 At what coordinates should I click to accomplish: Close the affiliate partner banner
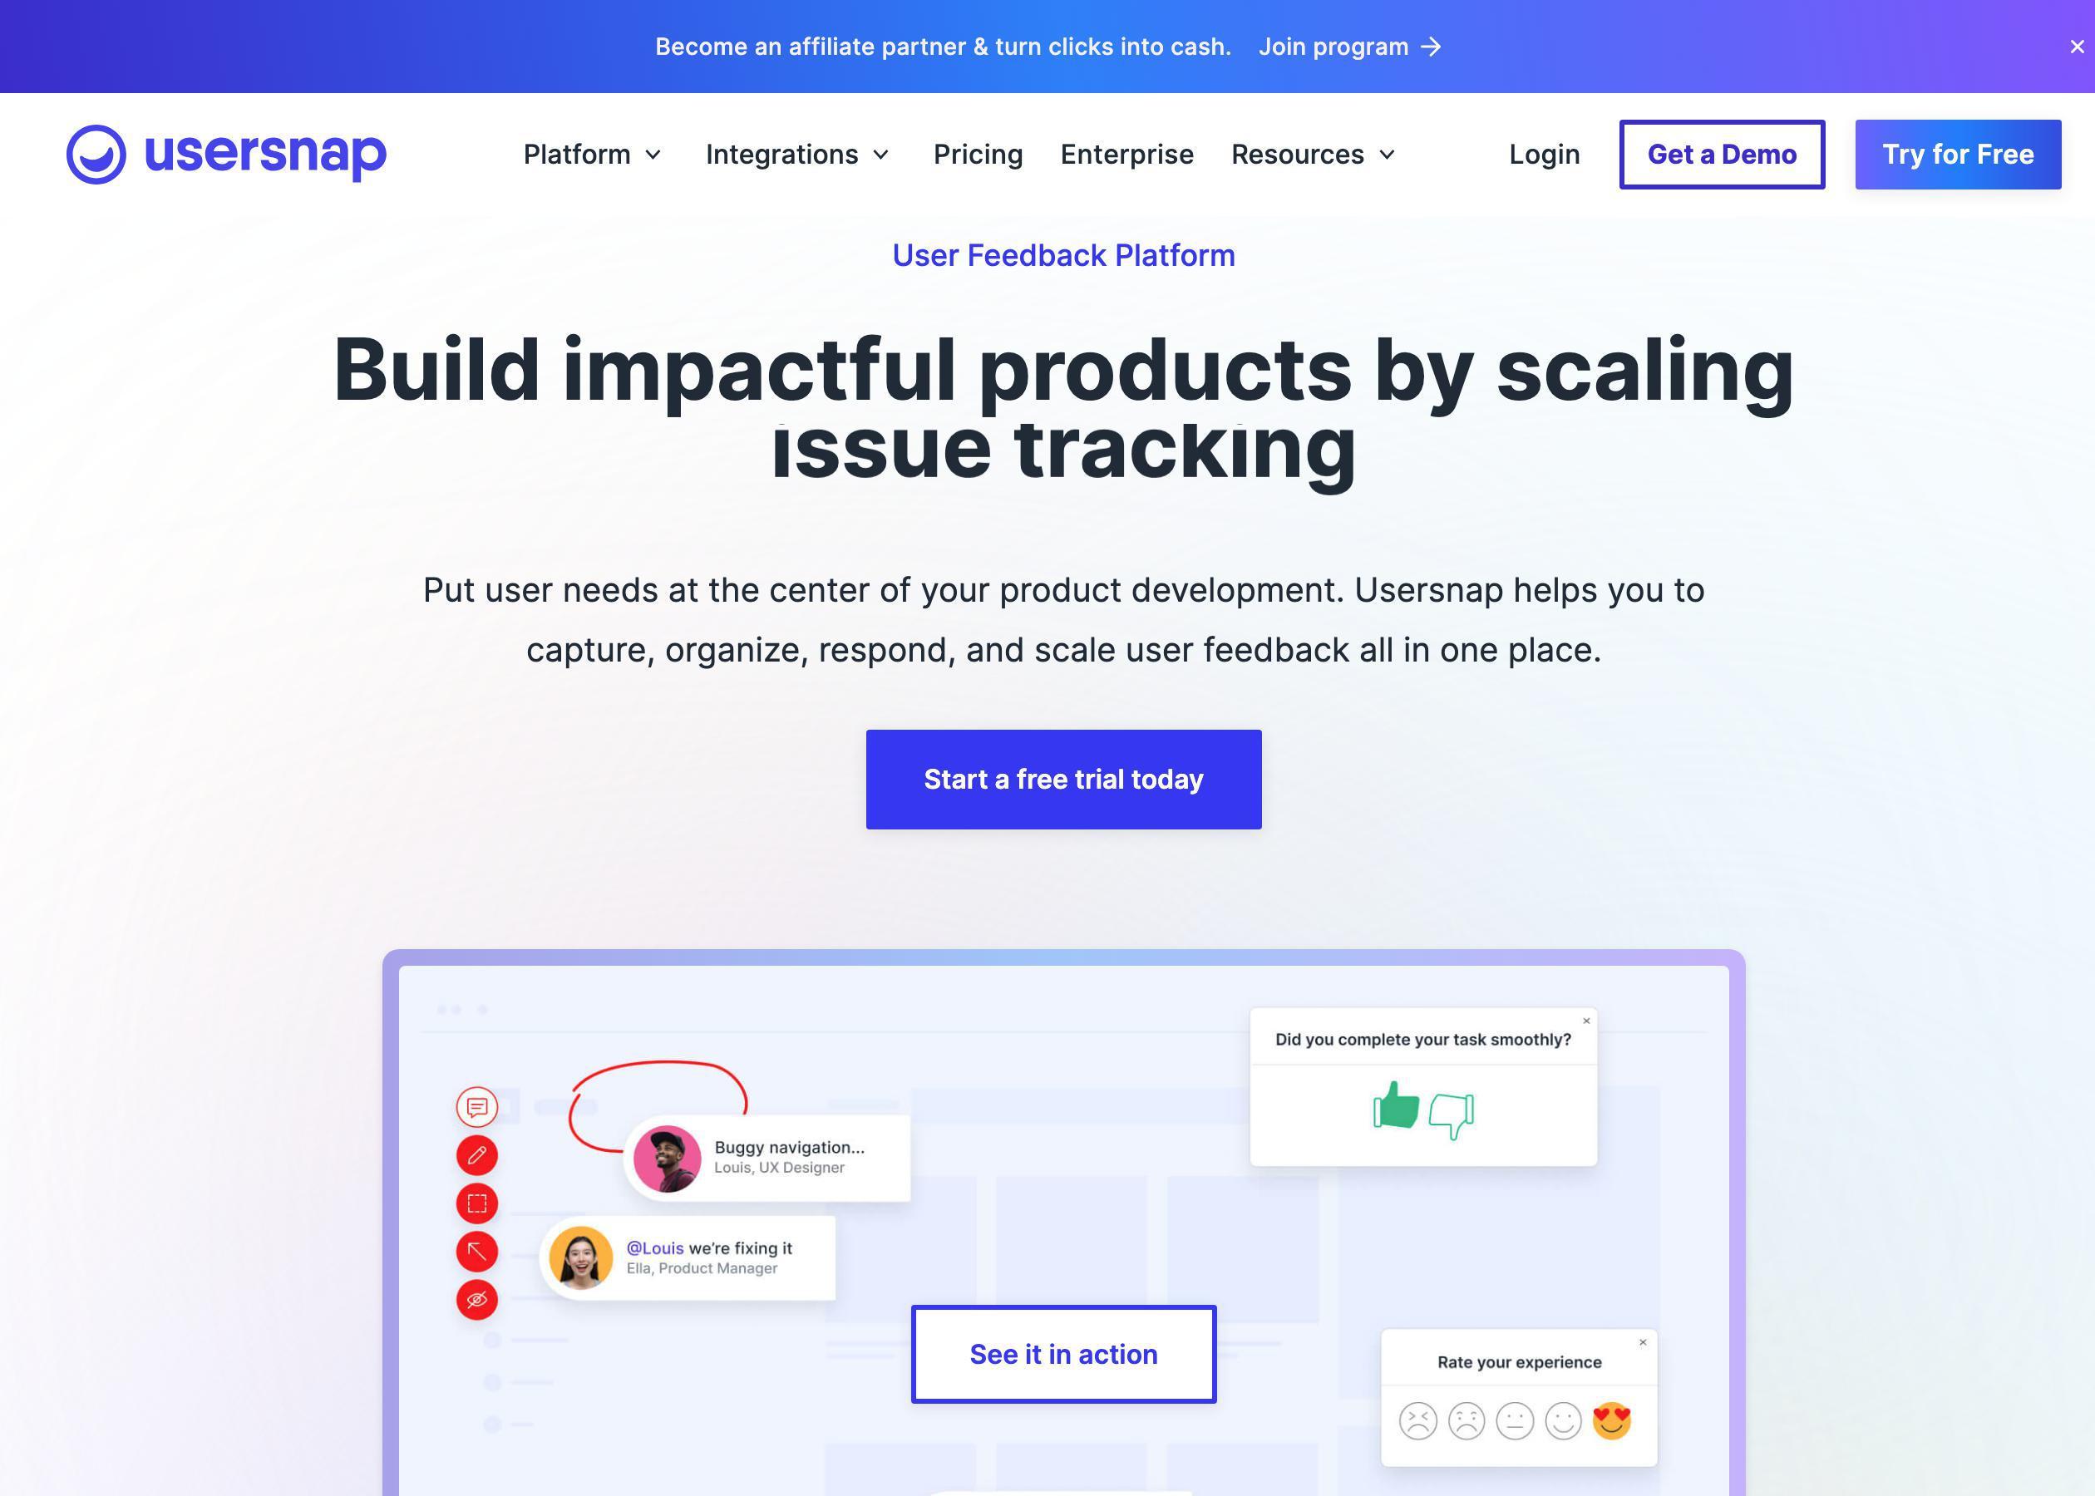(x=2076, y=46)
